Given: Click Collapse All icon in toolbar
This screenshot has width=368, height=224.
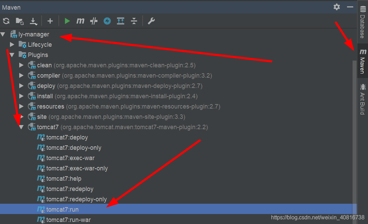Looking at the screenshot, I should (134, 21).
